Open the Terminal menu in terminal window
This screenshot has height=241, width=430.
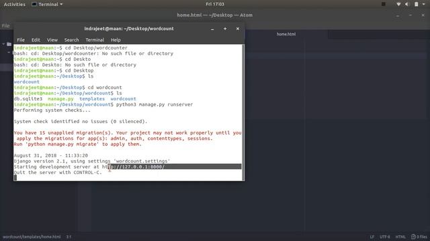95,40
